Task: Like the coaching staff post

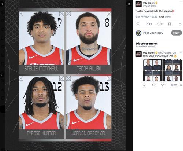Action: [x=163, y=85]
